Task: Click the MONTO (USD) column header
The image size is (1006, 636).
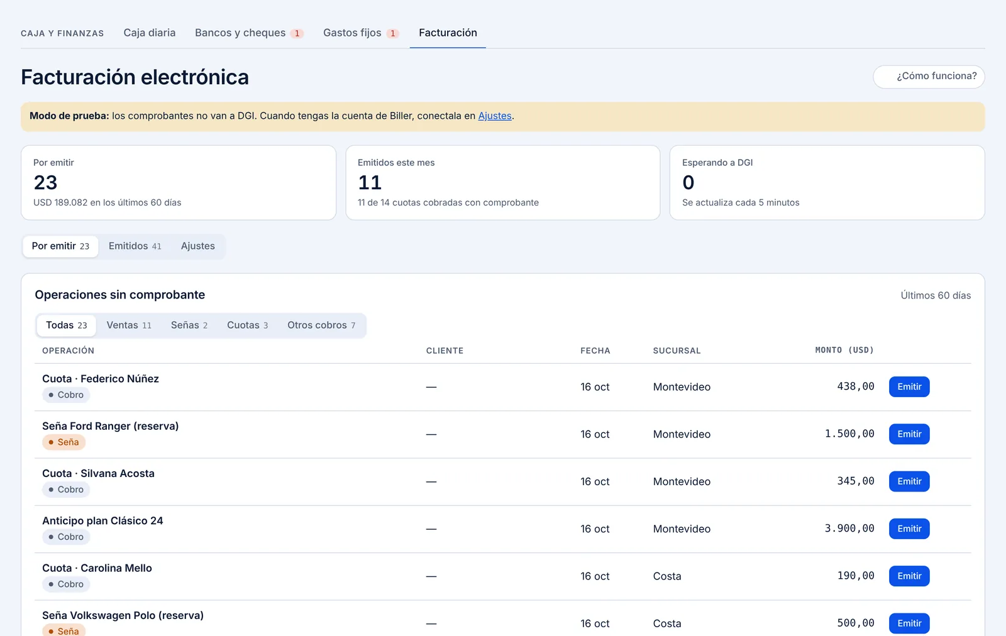Action: pos(844,350)
